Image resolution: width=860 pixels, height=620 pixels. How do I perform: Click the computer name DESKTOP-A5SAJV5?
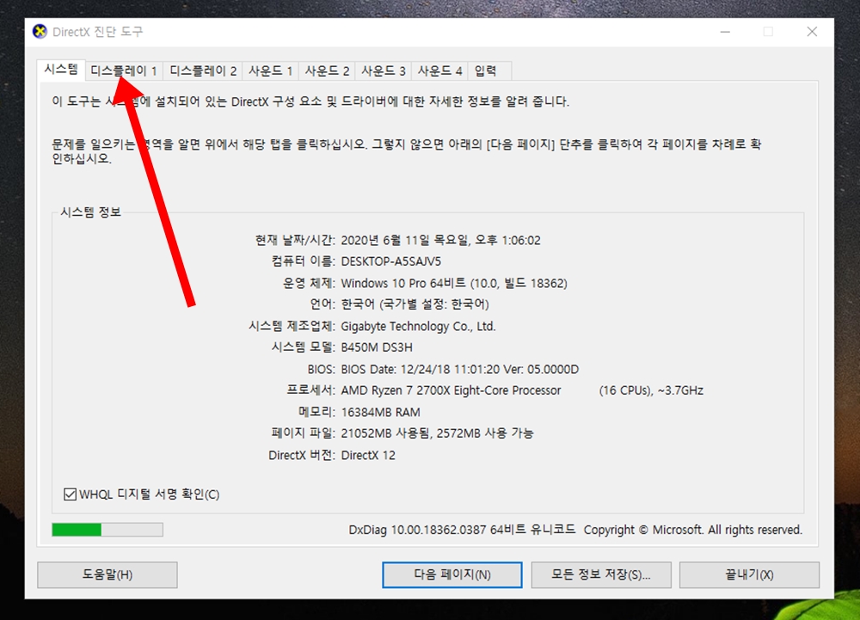[x=391, y=261]
